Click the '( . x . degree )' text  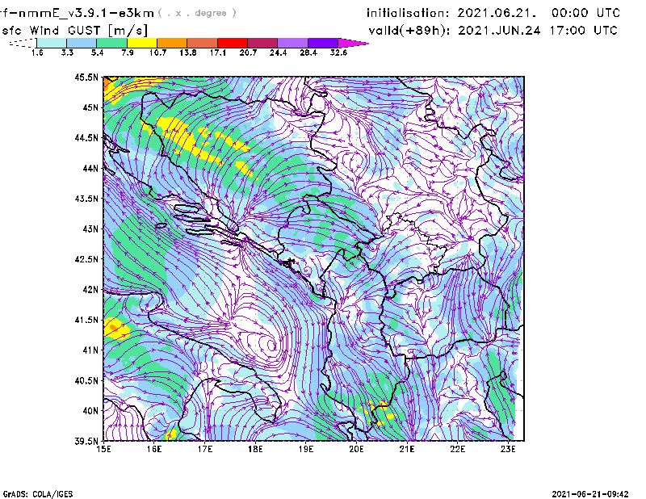click(x=197, y=13)
